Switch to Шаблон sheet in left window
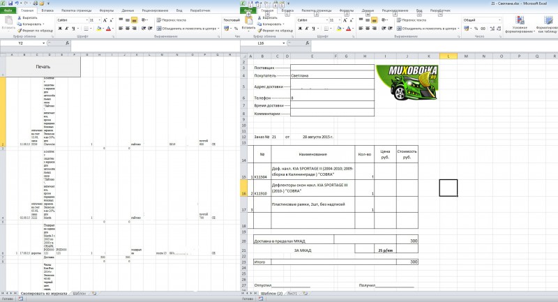558x302 pixels. click(x=80, y=294)
